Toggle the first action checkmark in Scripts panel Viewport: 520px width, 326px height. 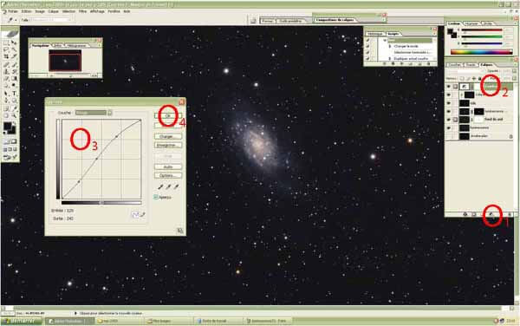(x=367, y=40)
